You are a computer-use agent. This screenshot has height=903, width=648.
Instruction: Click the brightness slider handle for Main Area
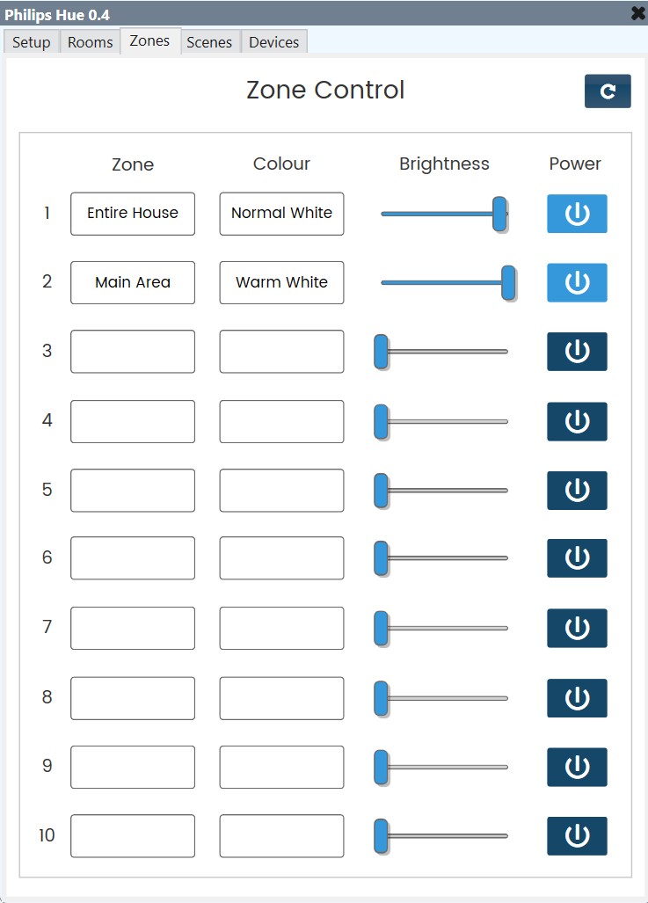click(508, 282)
